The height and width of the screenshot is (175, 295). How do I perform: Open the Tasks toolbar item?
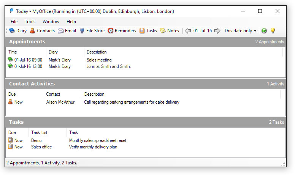point(148,31)
